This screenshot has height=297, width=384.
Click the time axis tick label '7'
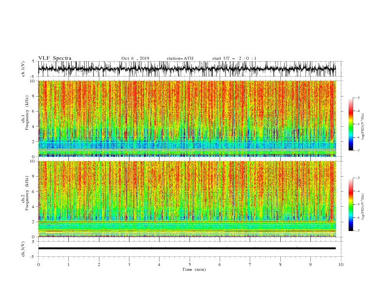250,264
